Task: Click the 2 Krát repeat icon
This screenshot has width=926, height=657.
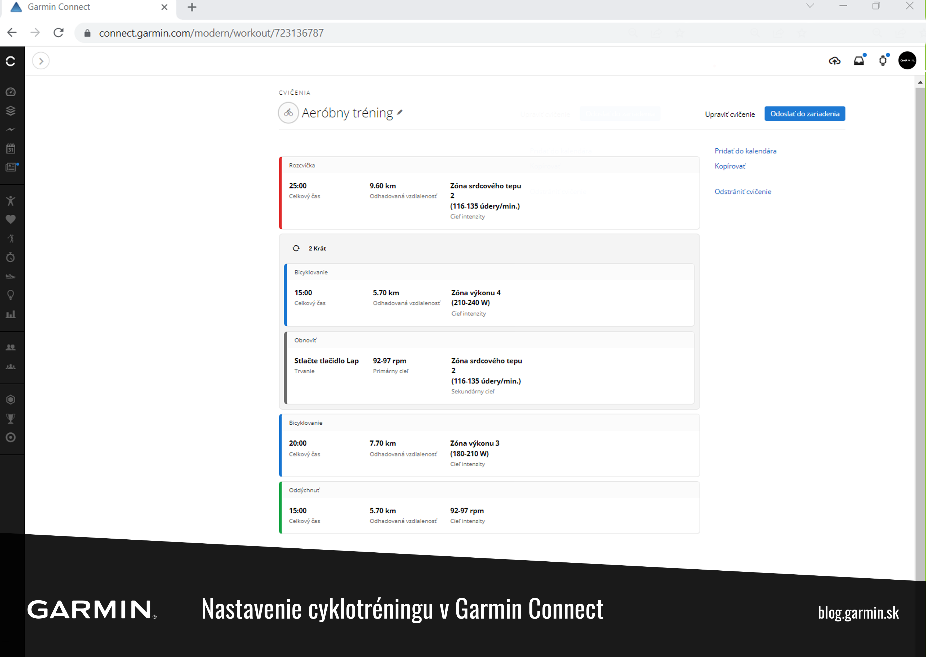Action: pos(296,248)
